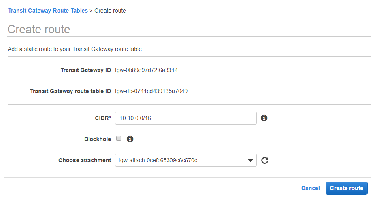Click the Cancel link

tap(310, 188)
